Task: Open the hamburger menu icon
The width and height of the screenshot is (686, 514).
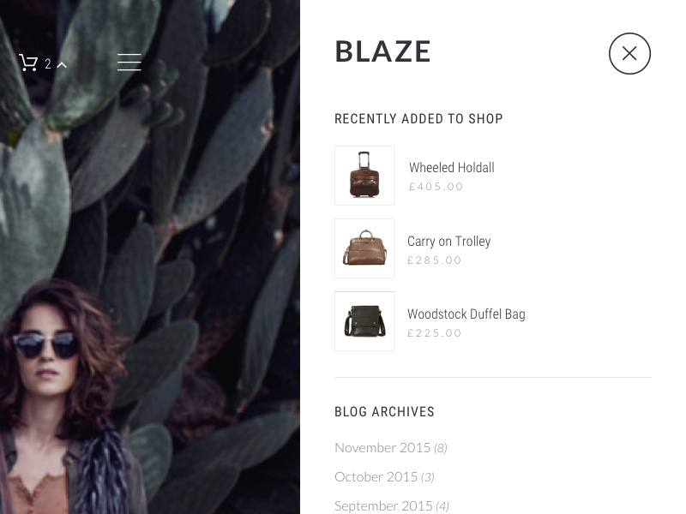Action: click(x=129, y=62)
